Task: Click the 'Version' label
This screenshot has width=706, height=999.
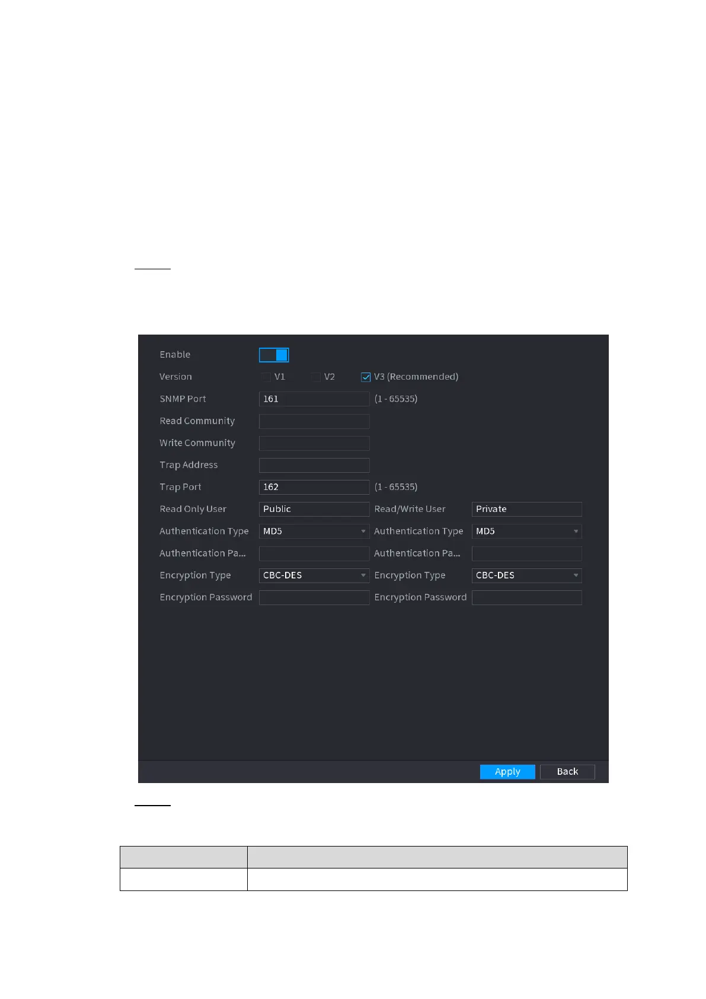Action: [x=175, y=377]
